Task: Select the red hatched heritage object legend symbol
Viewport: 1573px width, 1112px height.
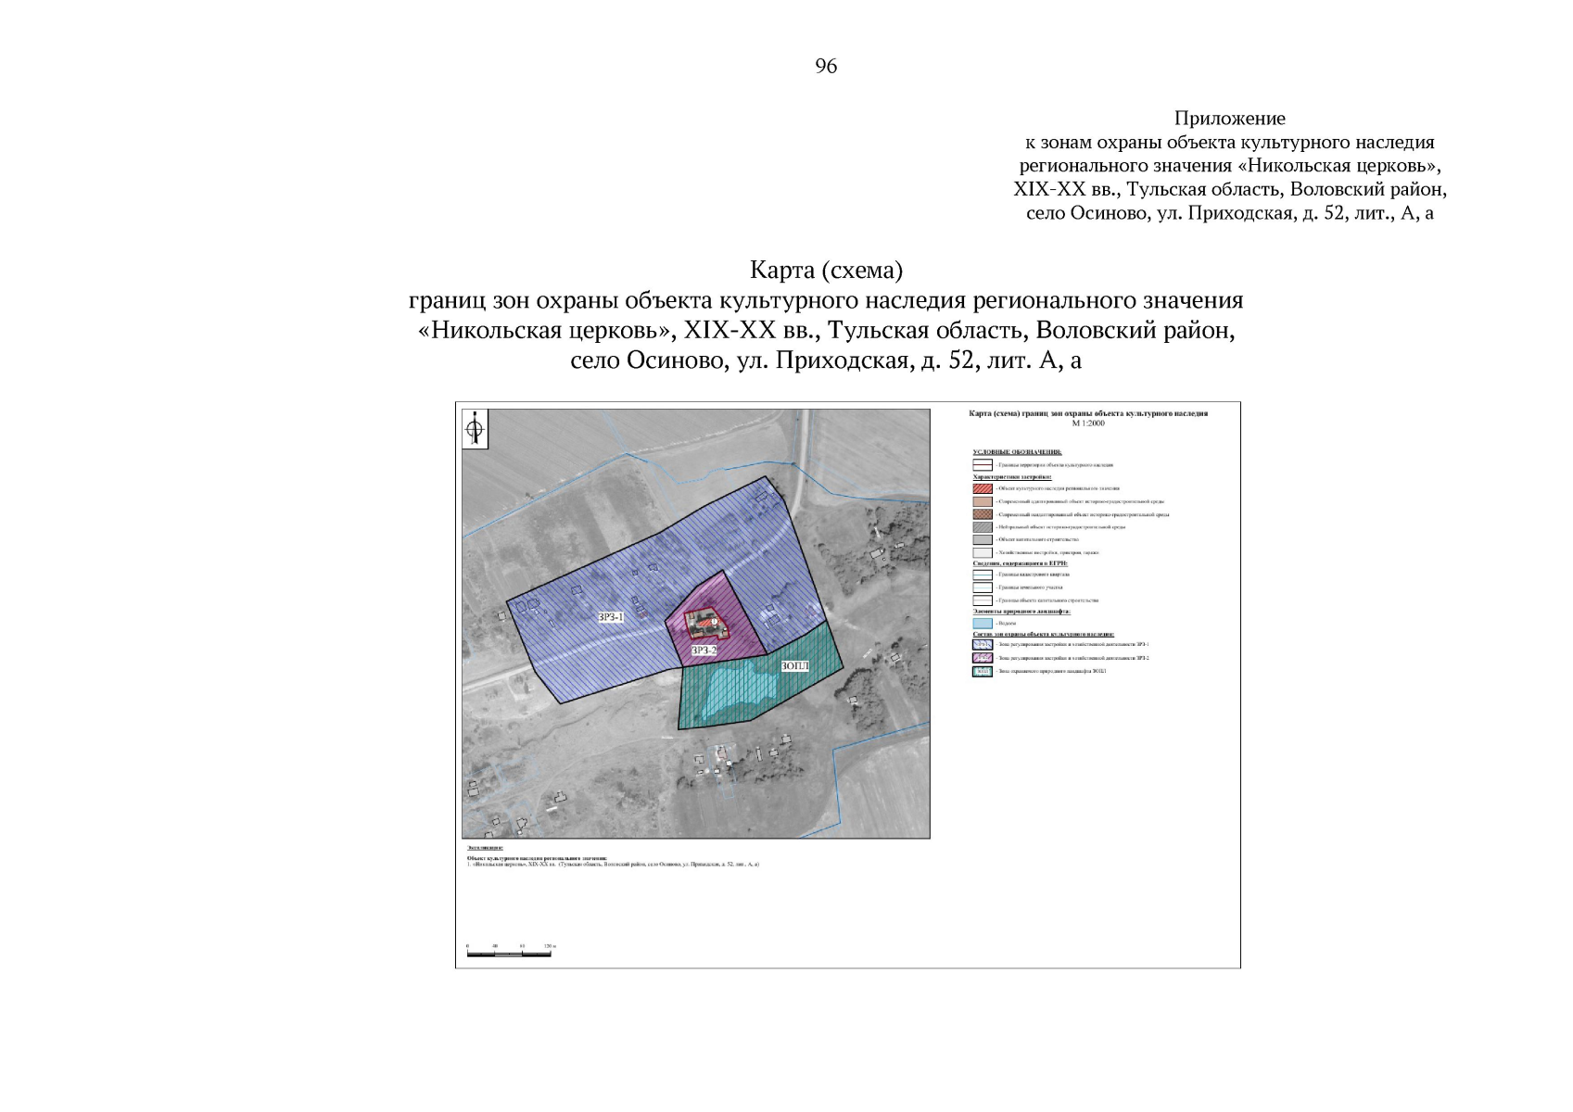Action: click(982, 488)
